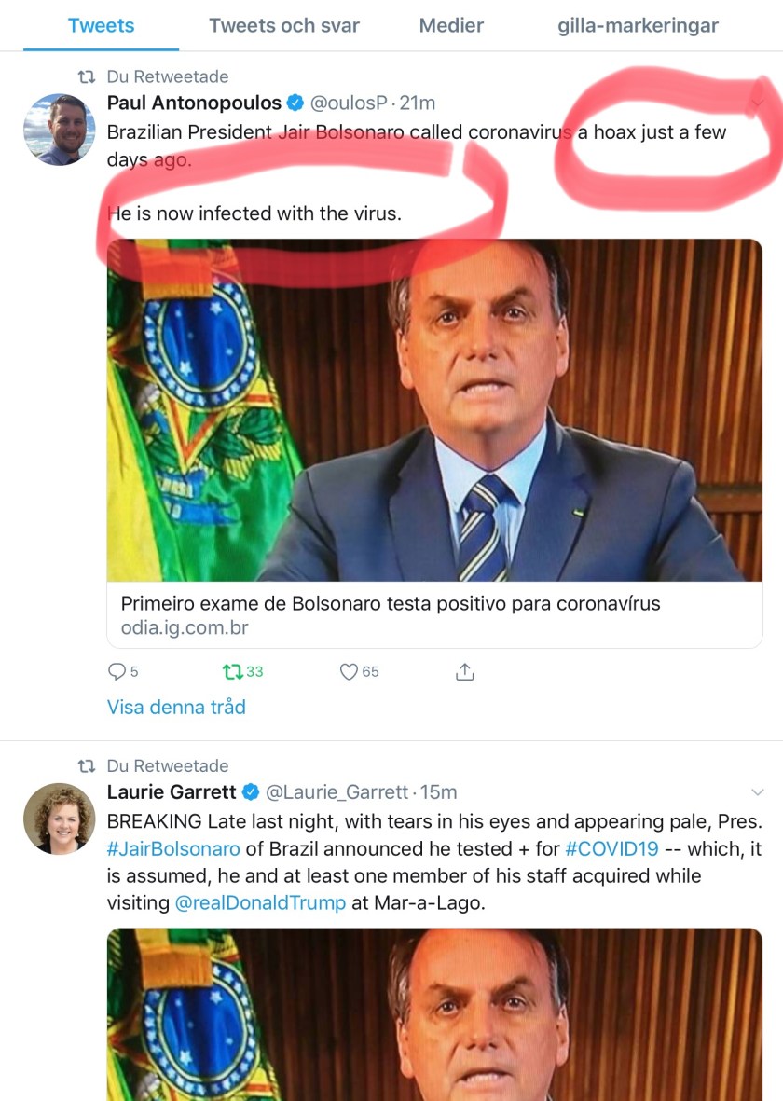The height and width of the screenshot is (1101, 783).
Task: Open the @realDonaldTrump mention
Action: pyautogui.click(x=261, y=903)
